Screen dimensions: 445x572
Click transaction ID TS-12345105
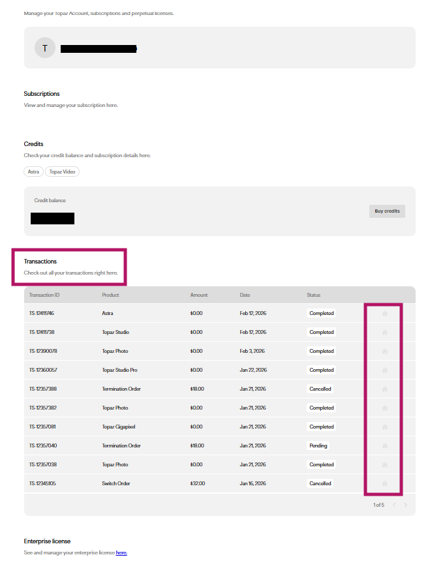[x=42, y=484]
